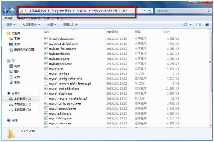Select the mysql_config.pl file icon
Image resolution: width=214 pixels, height=142 pixels.
pyautogui.click(x=46, y=74)
